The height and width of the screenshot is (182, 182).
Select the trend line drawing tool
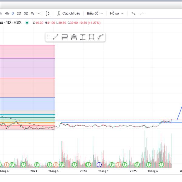pos(56,37)
